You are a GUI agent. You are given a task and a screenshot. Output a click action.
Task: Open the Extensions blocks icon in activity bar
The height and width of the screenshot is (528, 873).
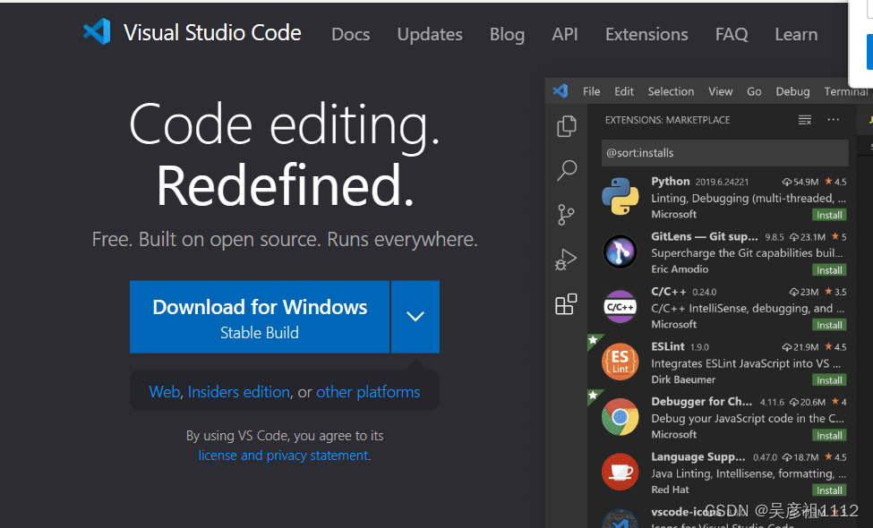[566, 303]
